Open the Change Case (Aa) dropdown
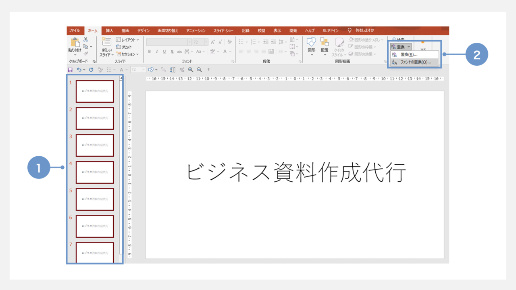The image size is (516, 290). (x=200, y=52)
